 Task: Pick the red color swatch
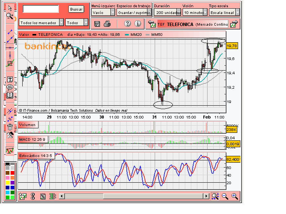pos(12,173)
